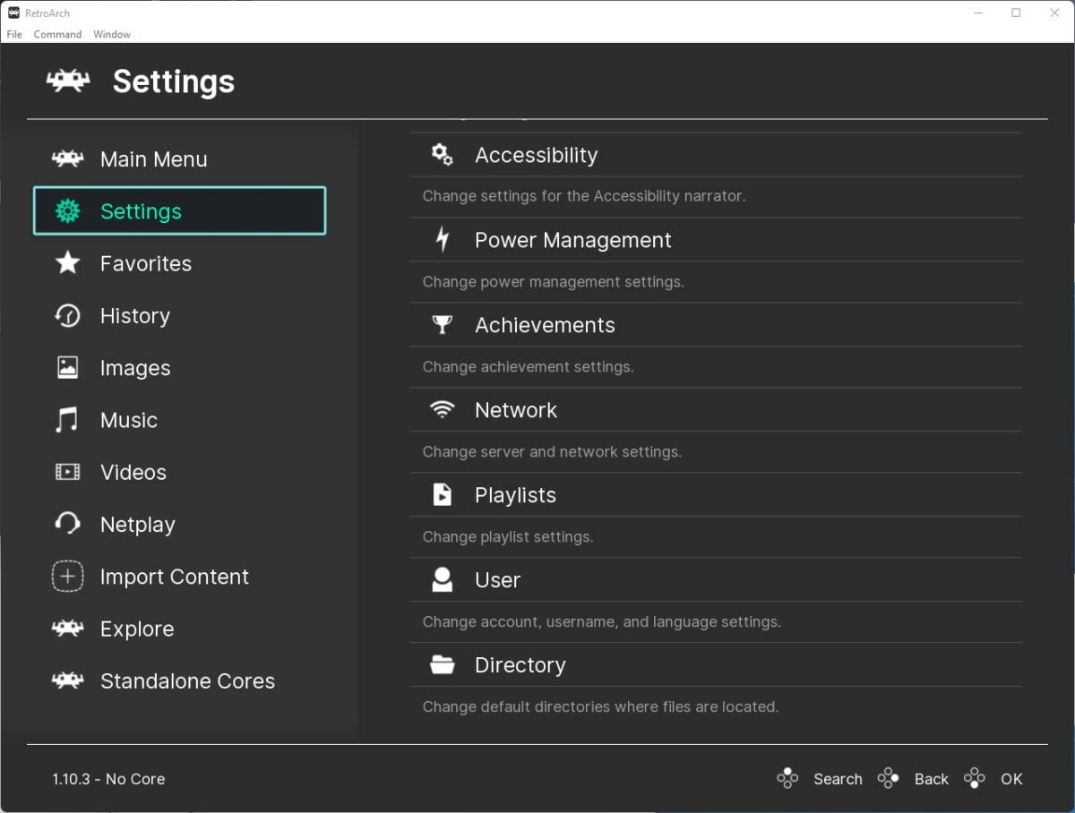Click the Achievements trophy icon
This screenshot has height=813, width=1075.
pos(440,324)
